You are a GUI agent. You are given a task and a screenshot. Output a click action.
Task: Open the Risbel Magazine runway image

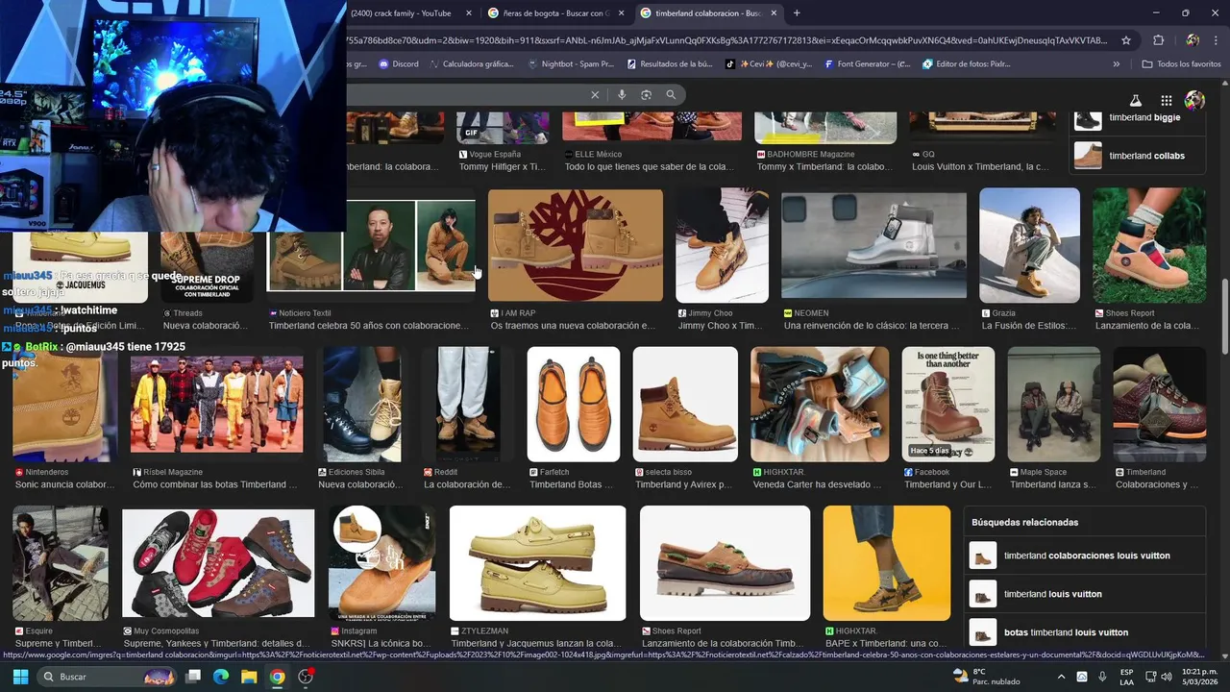(x=216, y=404)
